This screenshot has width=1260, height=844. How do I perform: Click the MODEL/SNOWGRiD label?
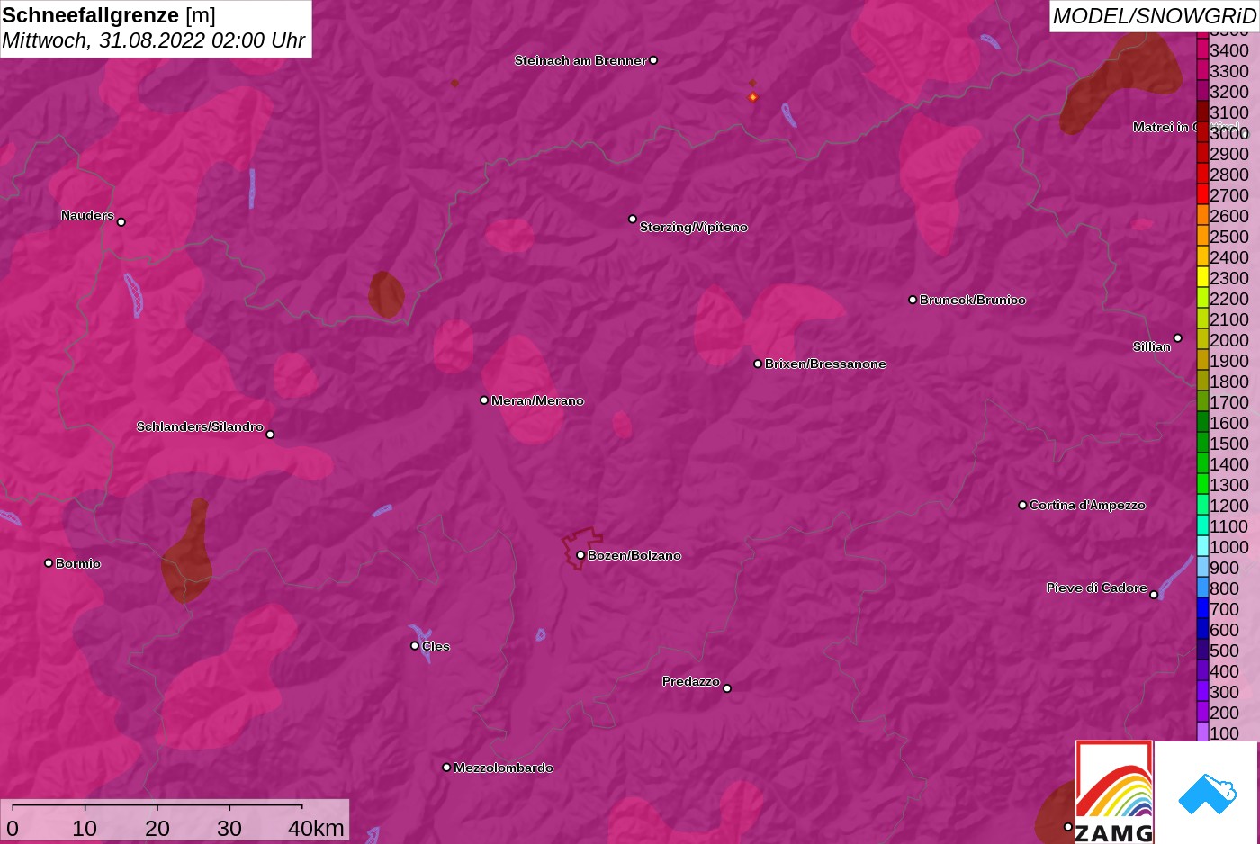[x=1154, y=16]
